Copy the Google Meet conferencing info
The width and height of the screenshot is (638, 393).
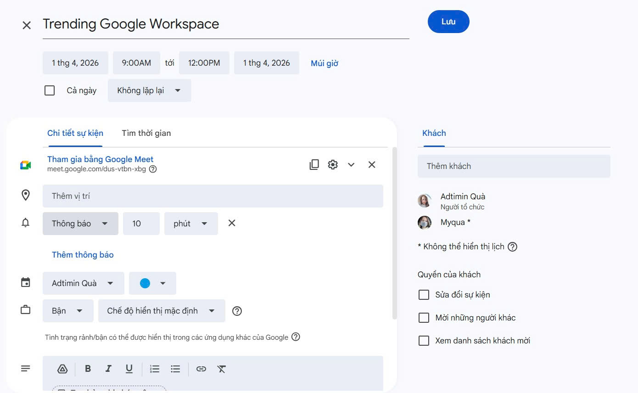click(314, 164)
